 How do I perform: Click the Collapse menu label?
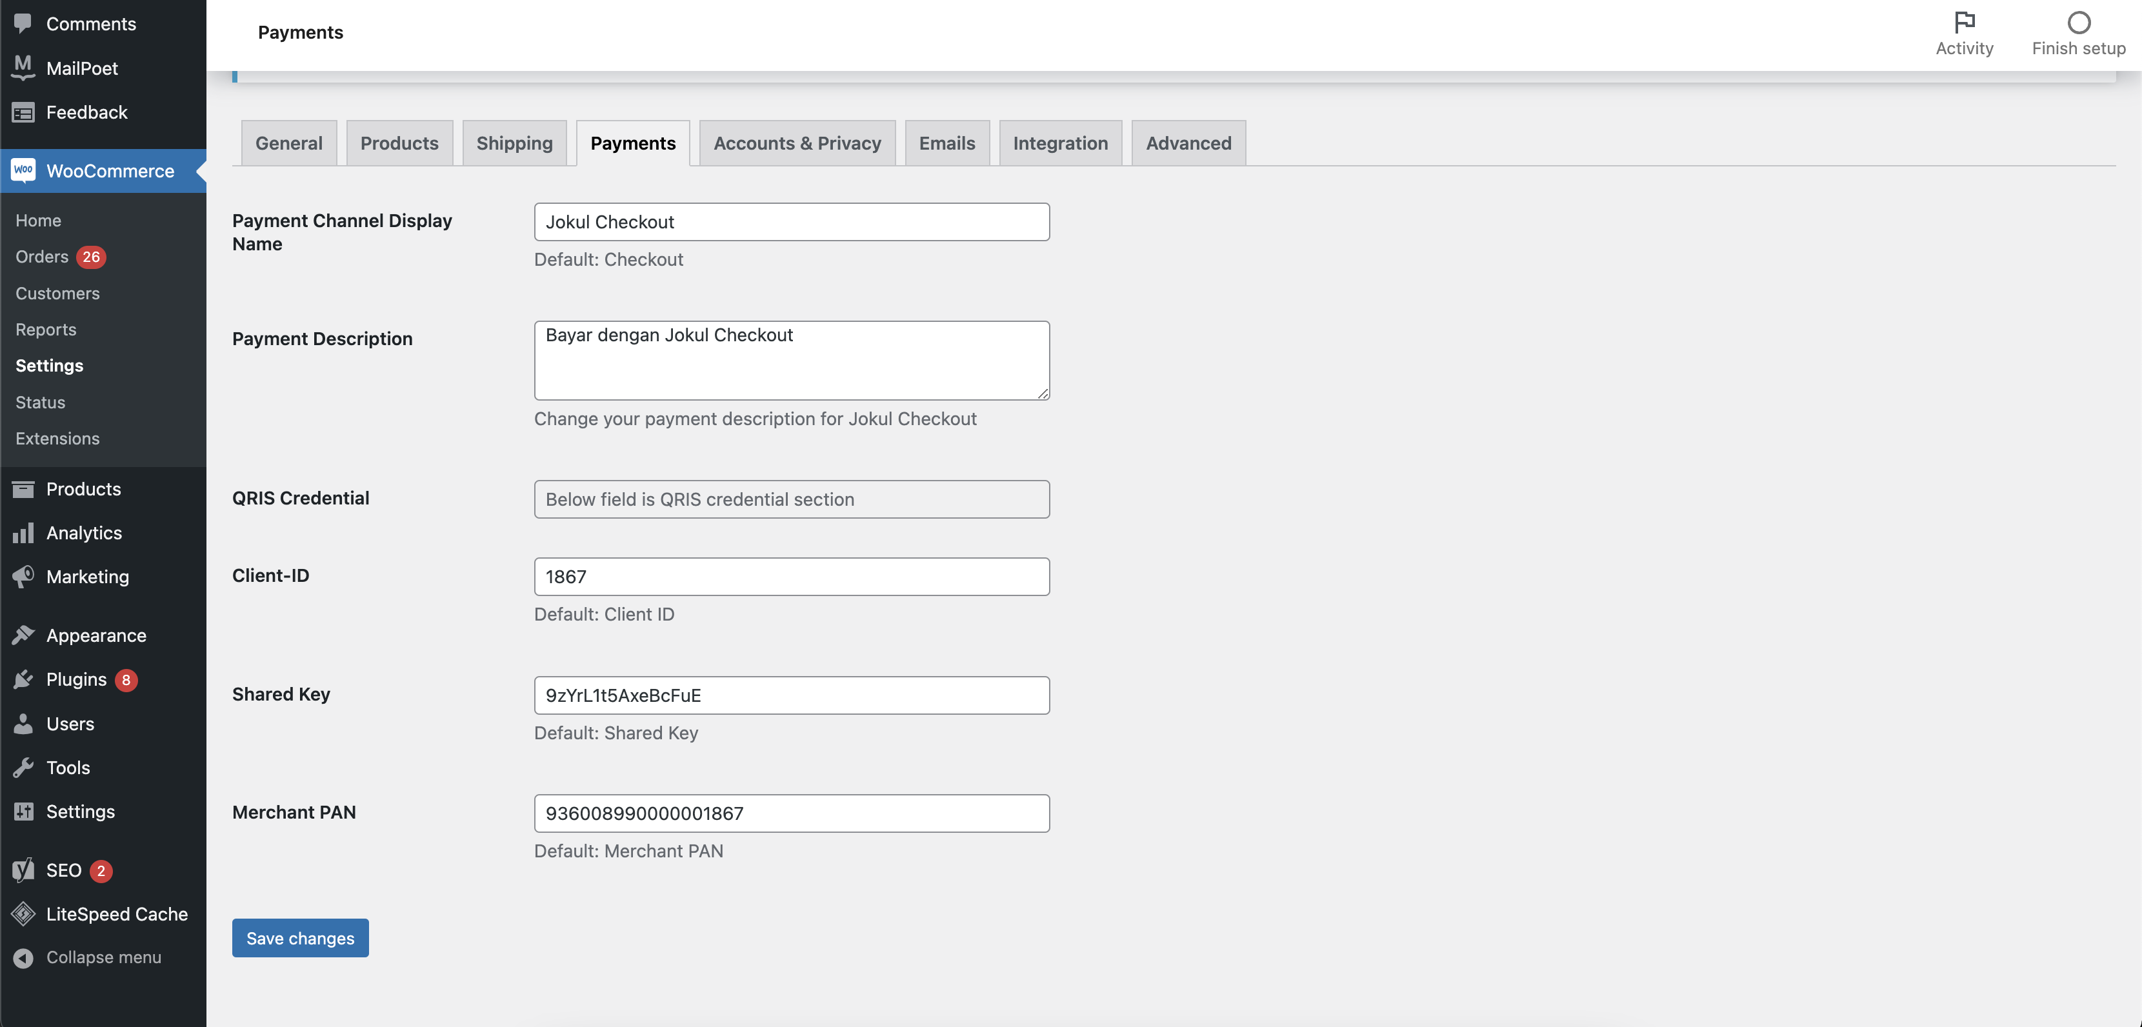tap(103, 957)
